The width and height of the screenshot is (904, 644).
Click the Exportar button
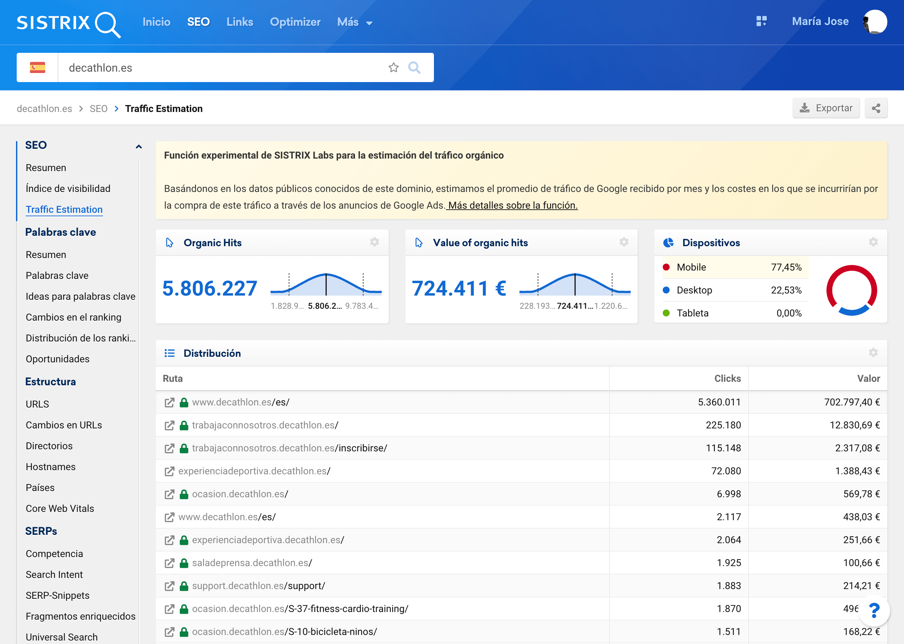826,108
